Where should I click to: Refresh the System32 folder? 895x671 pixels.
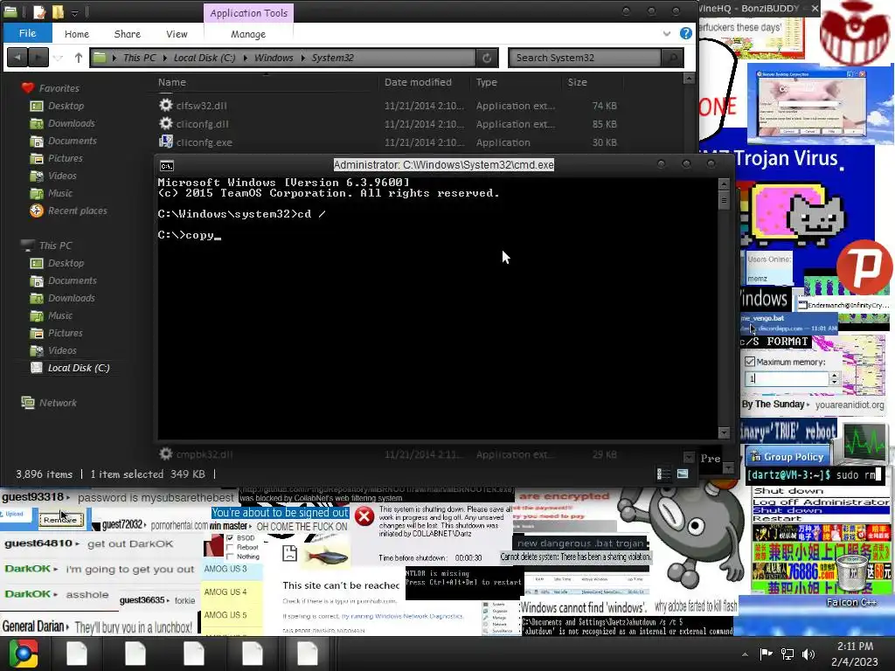[x=487, y=58]
